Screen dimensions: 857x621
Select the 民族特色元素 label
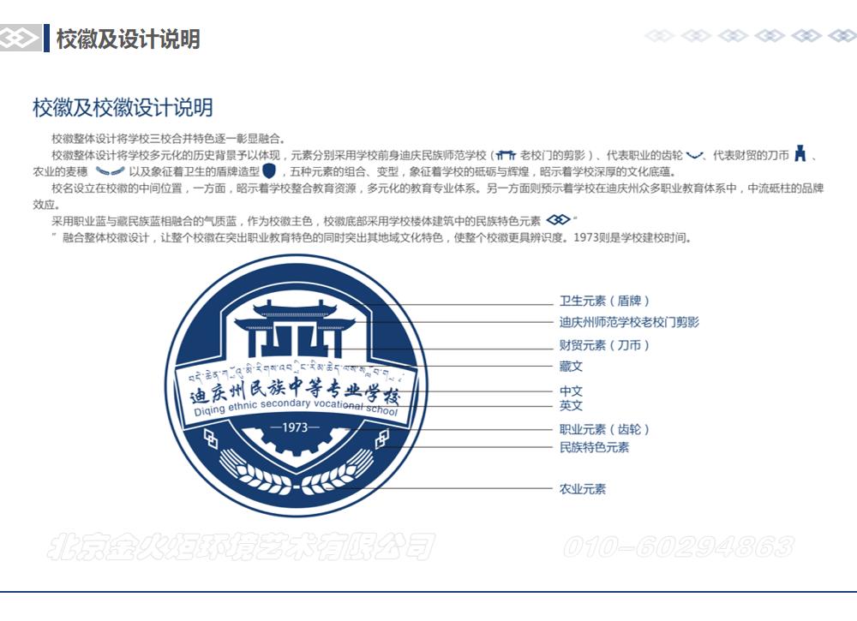tap(594, 447)
